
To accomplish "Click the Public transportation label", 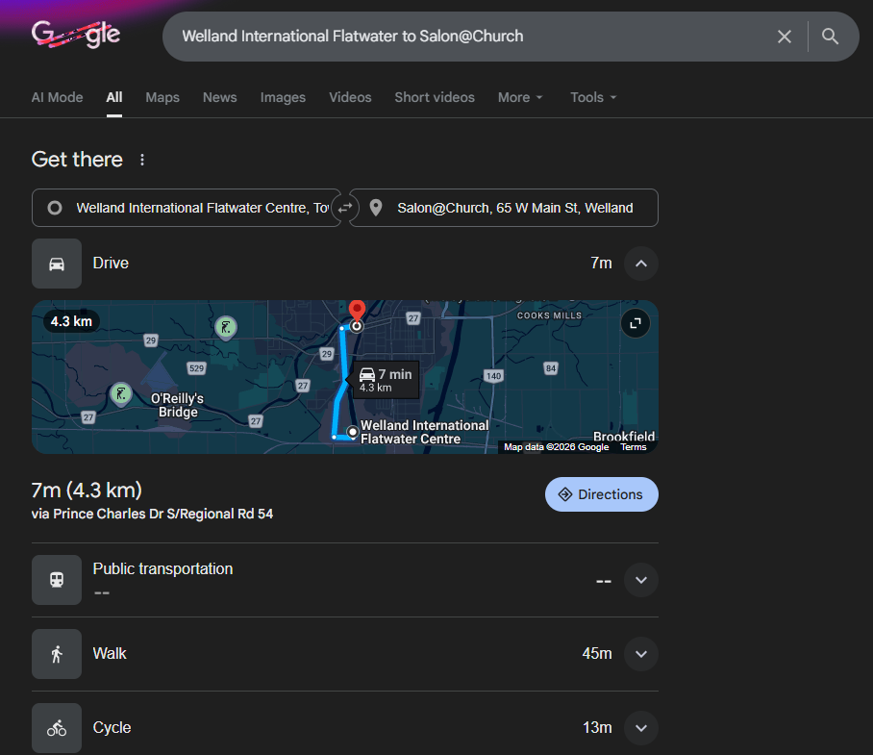I will pos(162,569).
